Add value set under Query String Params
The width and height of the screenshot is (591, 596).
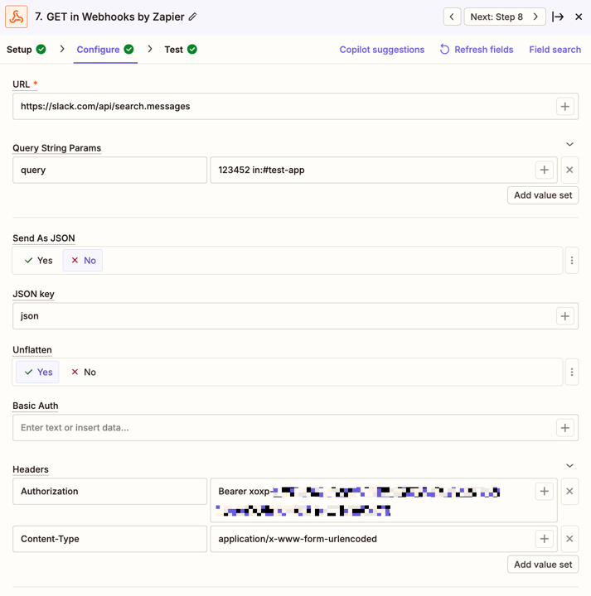pos(543,195)
